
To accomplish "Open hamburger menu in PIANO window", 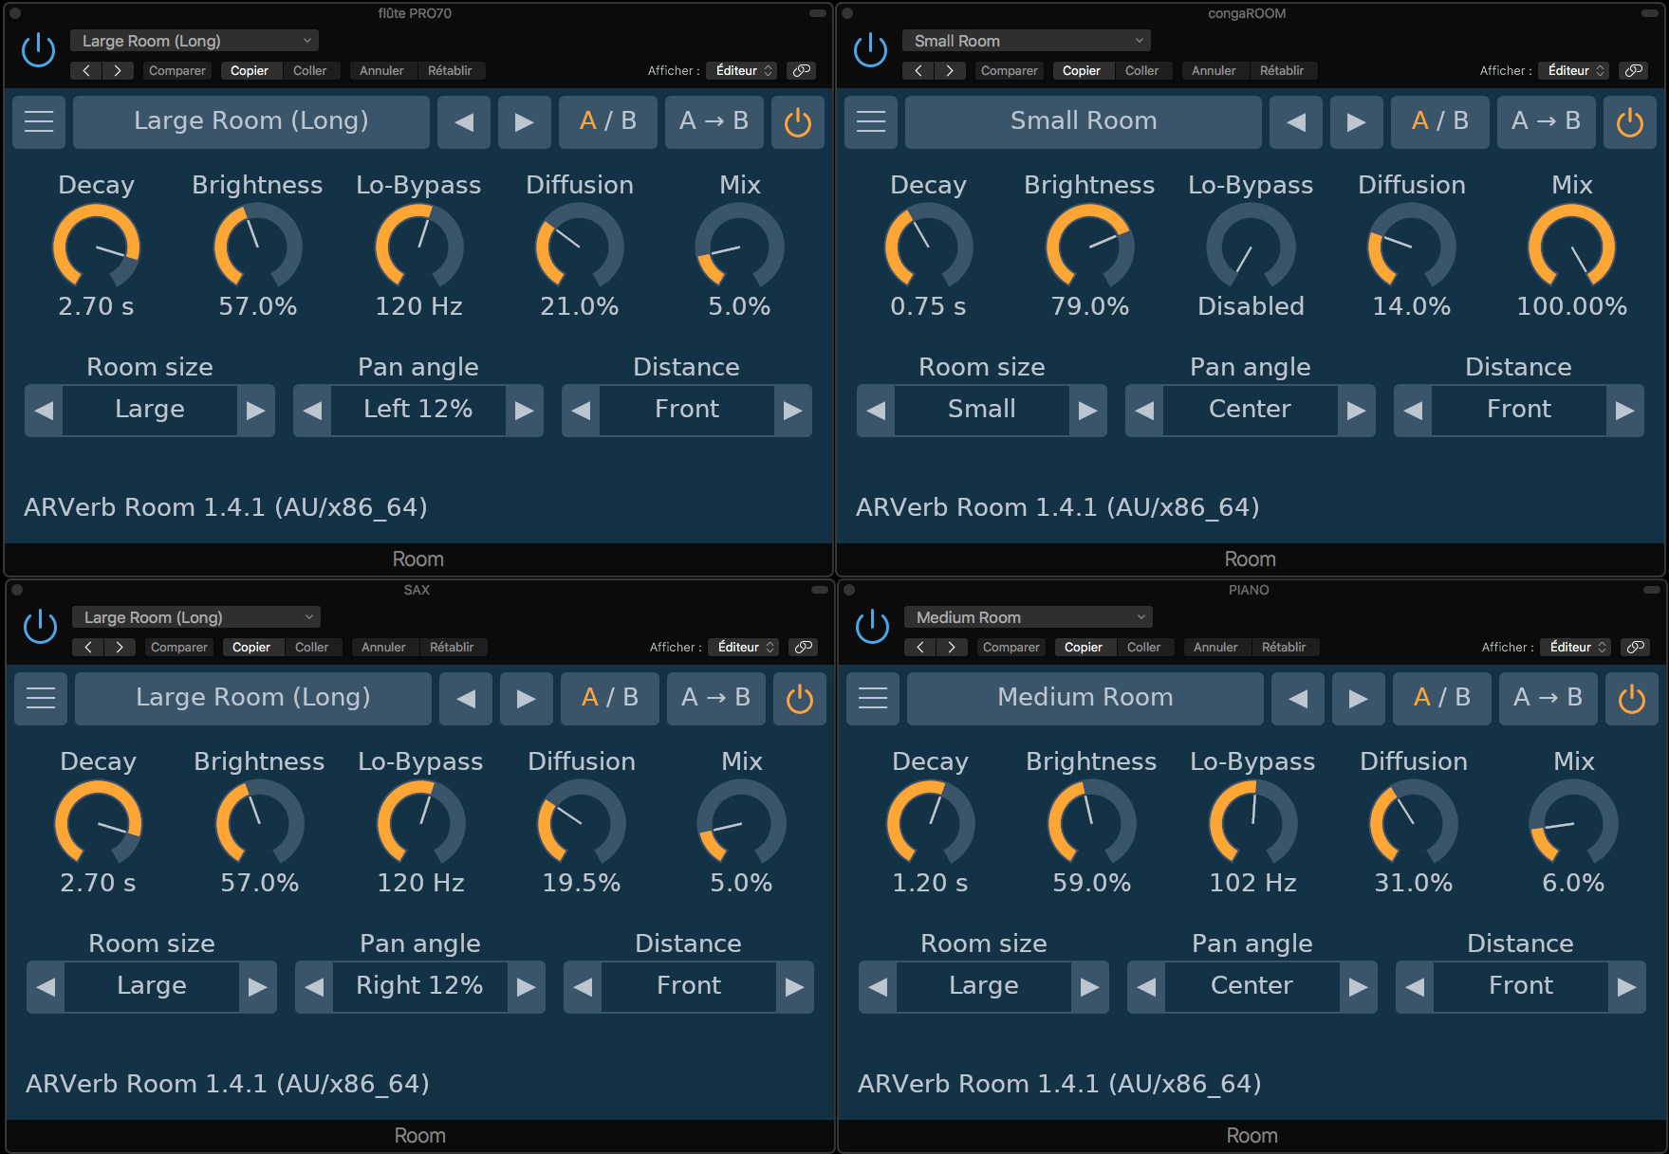I will tap(873, 698).
